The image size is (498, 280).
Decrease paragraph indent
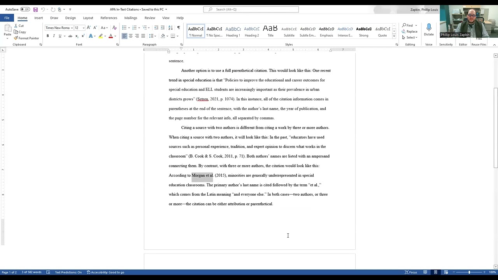pos(156,28)
